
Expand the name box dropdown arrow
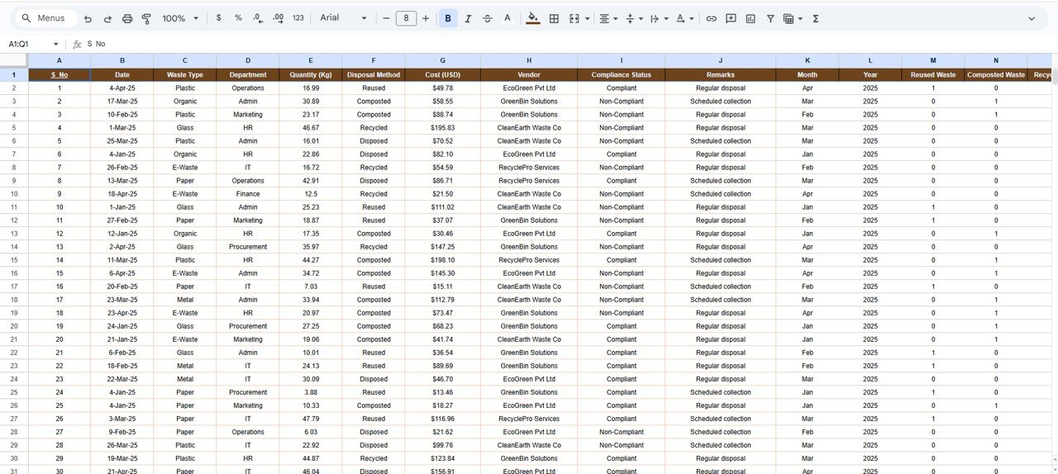[56, 44]
